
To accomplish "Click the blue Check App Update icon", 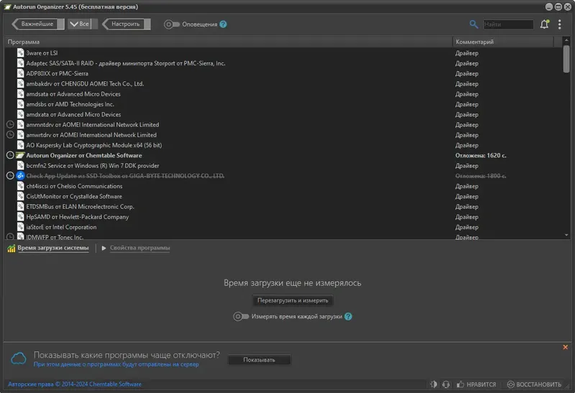I will 21,175.
